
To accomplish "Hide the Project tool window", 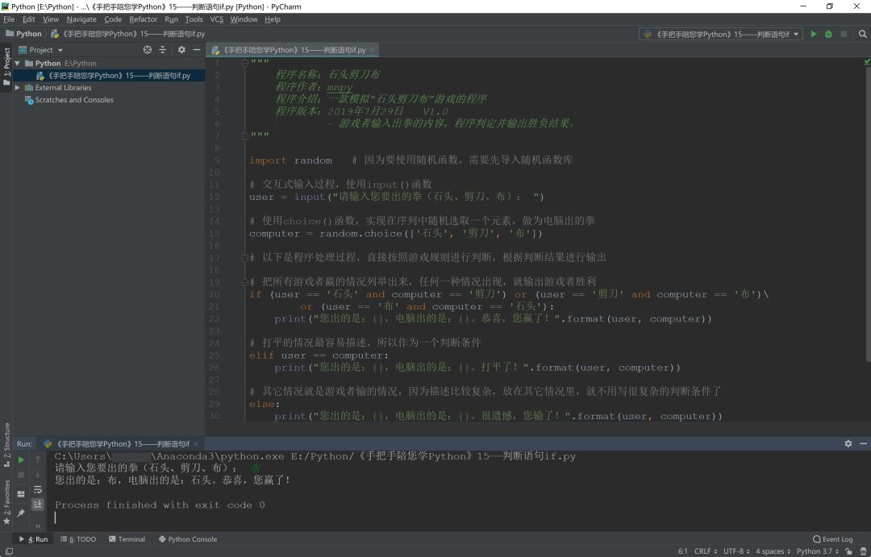I will point(197,50).
